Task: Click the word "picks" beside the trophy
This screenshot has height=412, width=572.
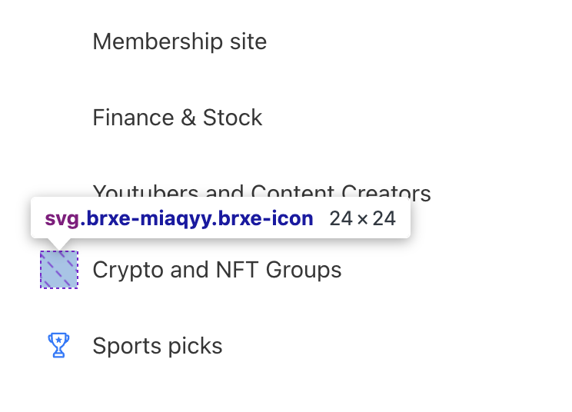Action: (195, 346)
